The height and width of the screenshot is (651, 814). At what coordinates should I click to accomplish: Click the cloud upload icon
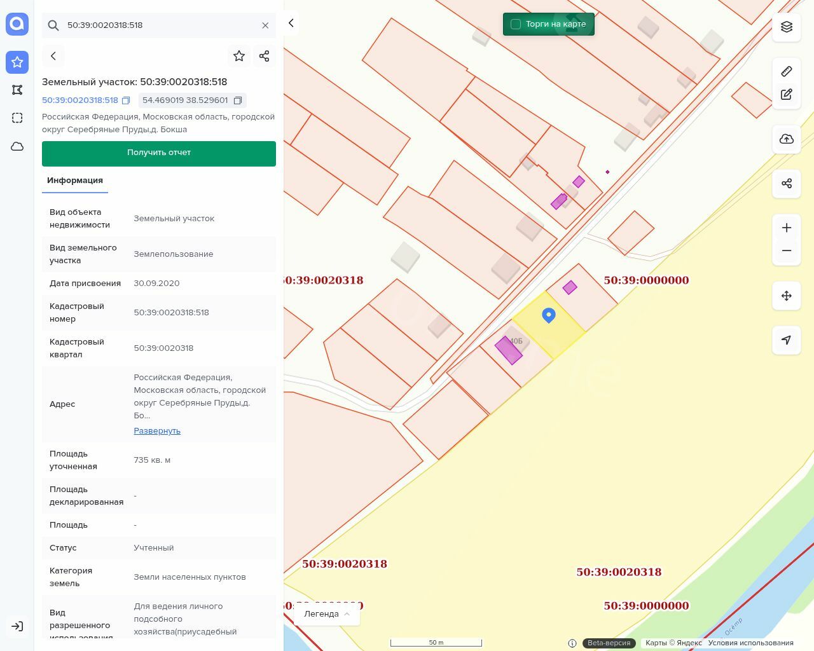click(787, 139)
